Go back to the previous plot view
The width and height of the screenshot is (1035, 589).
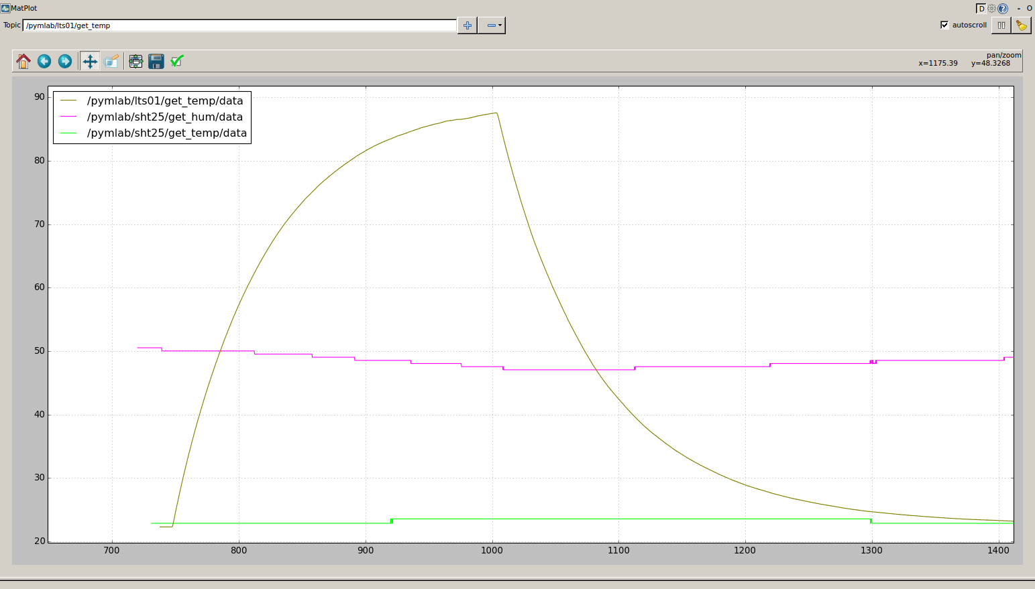[44, 62]
